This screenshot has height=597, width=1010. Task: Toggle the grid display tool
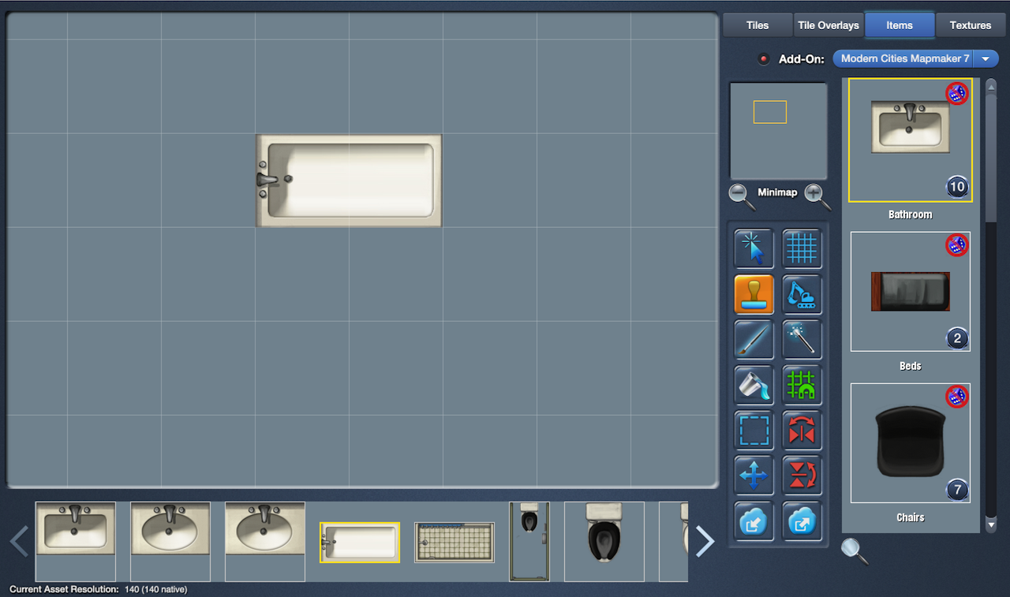click(802, 249)
